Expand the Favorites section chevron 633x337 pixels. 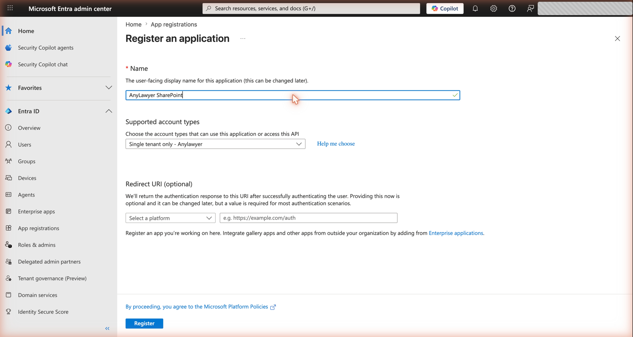click(109, 88)
